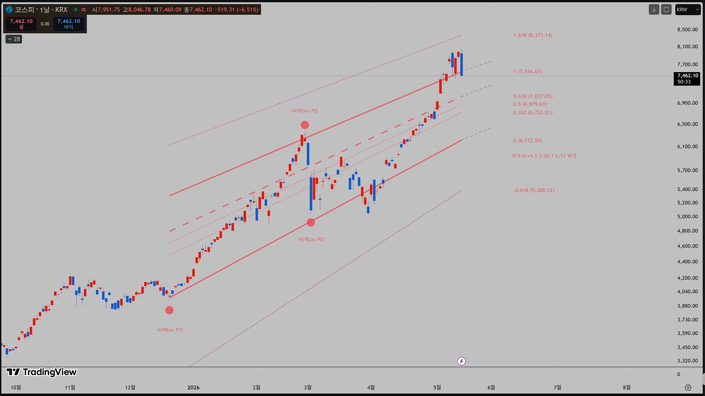Click the close value 종7,462.10
The width and height of the screenshot is (705, 396).
(x=198, y=10)
